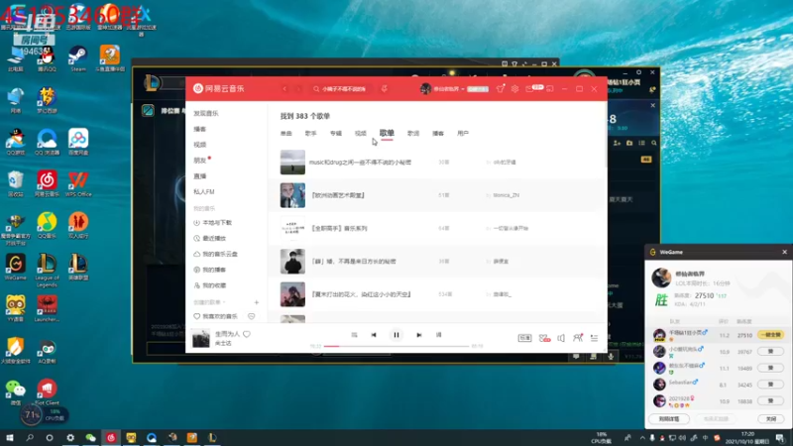Like player Sebastian in WeGame
The image size is (793, 446).
770,385
